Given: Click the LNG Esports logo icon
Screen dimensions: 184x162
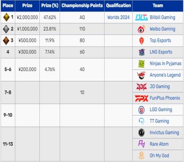Looking at the screenshot, I should pyautogui.click(x=142, y=52).
